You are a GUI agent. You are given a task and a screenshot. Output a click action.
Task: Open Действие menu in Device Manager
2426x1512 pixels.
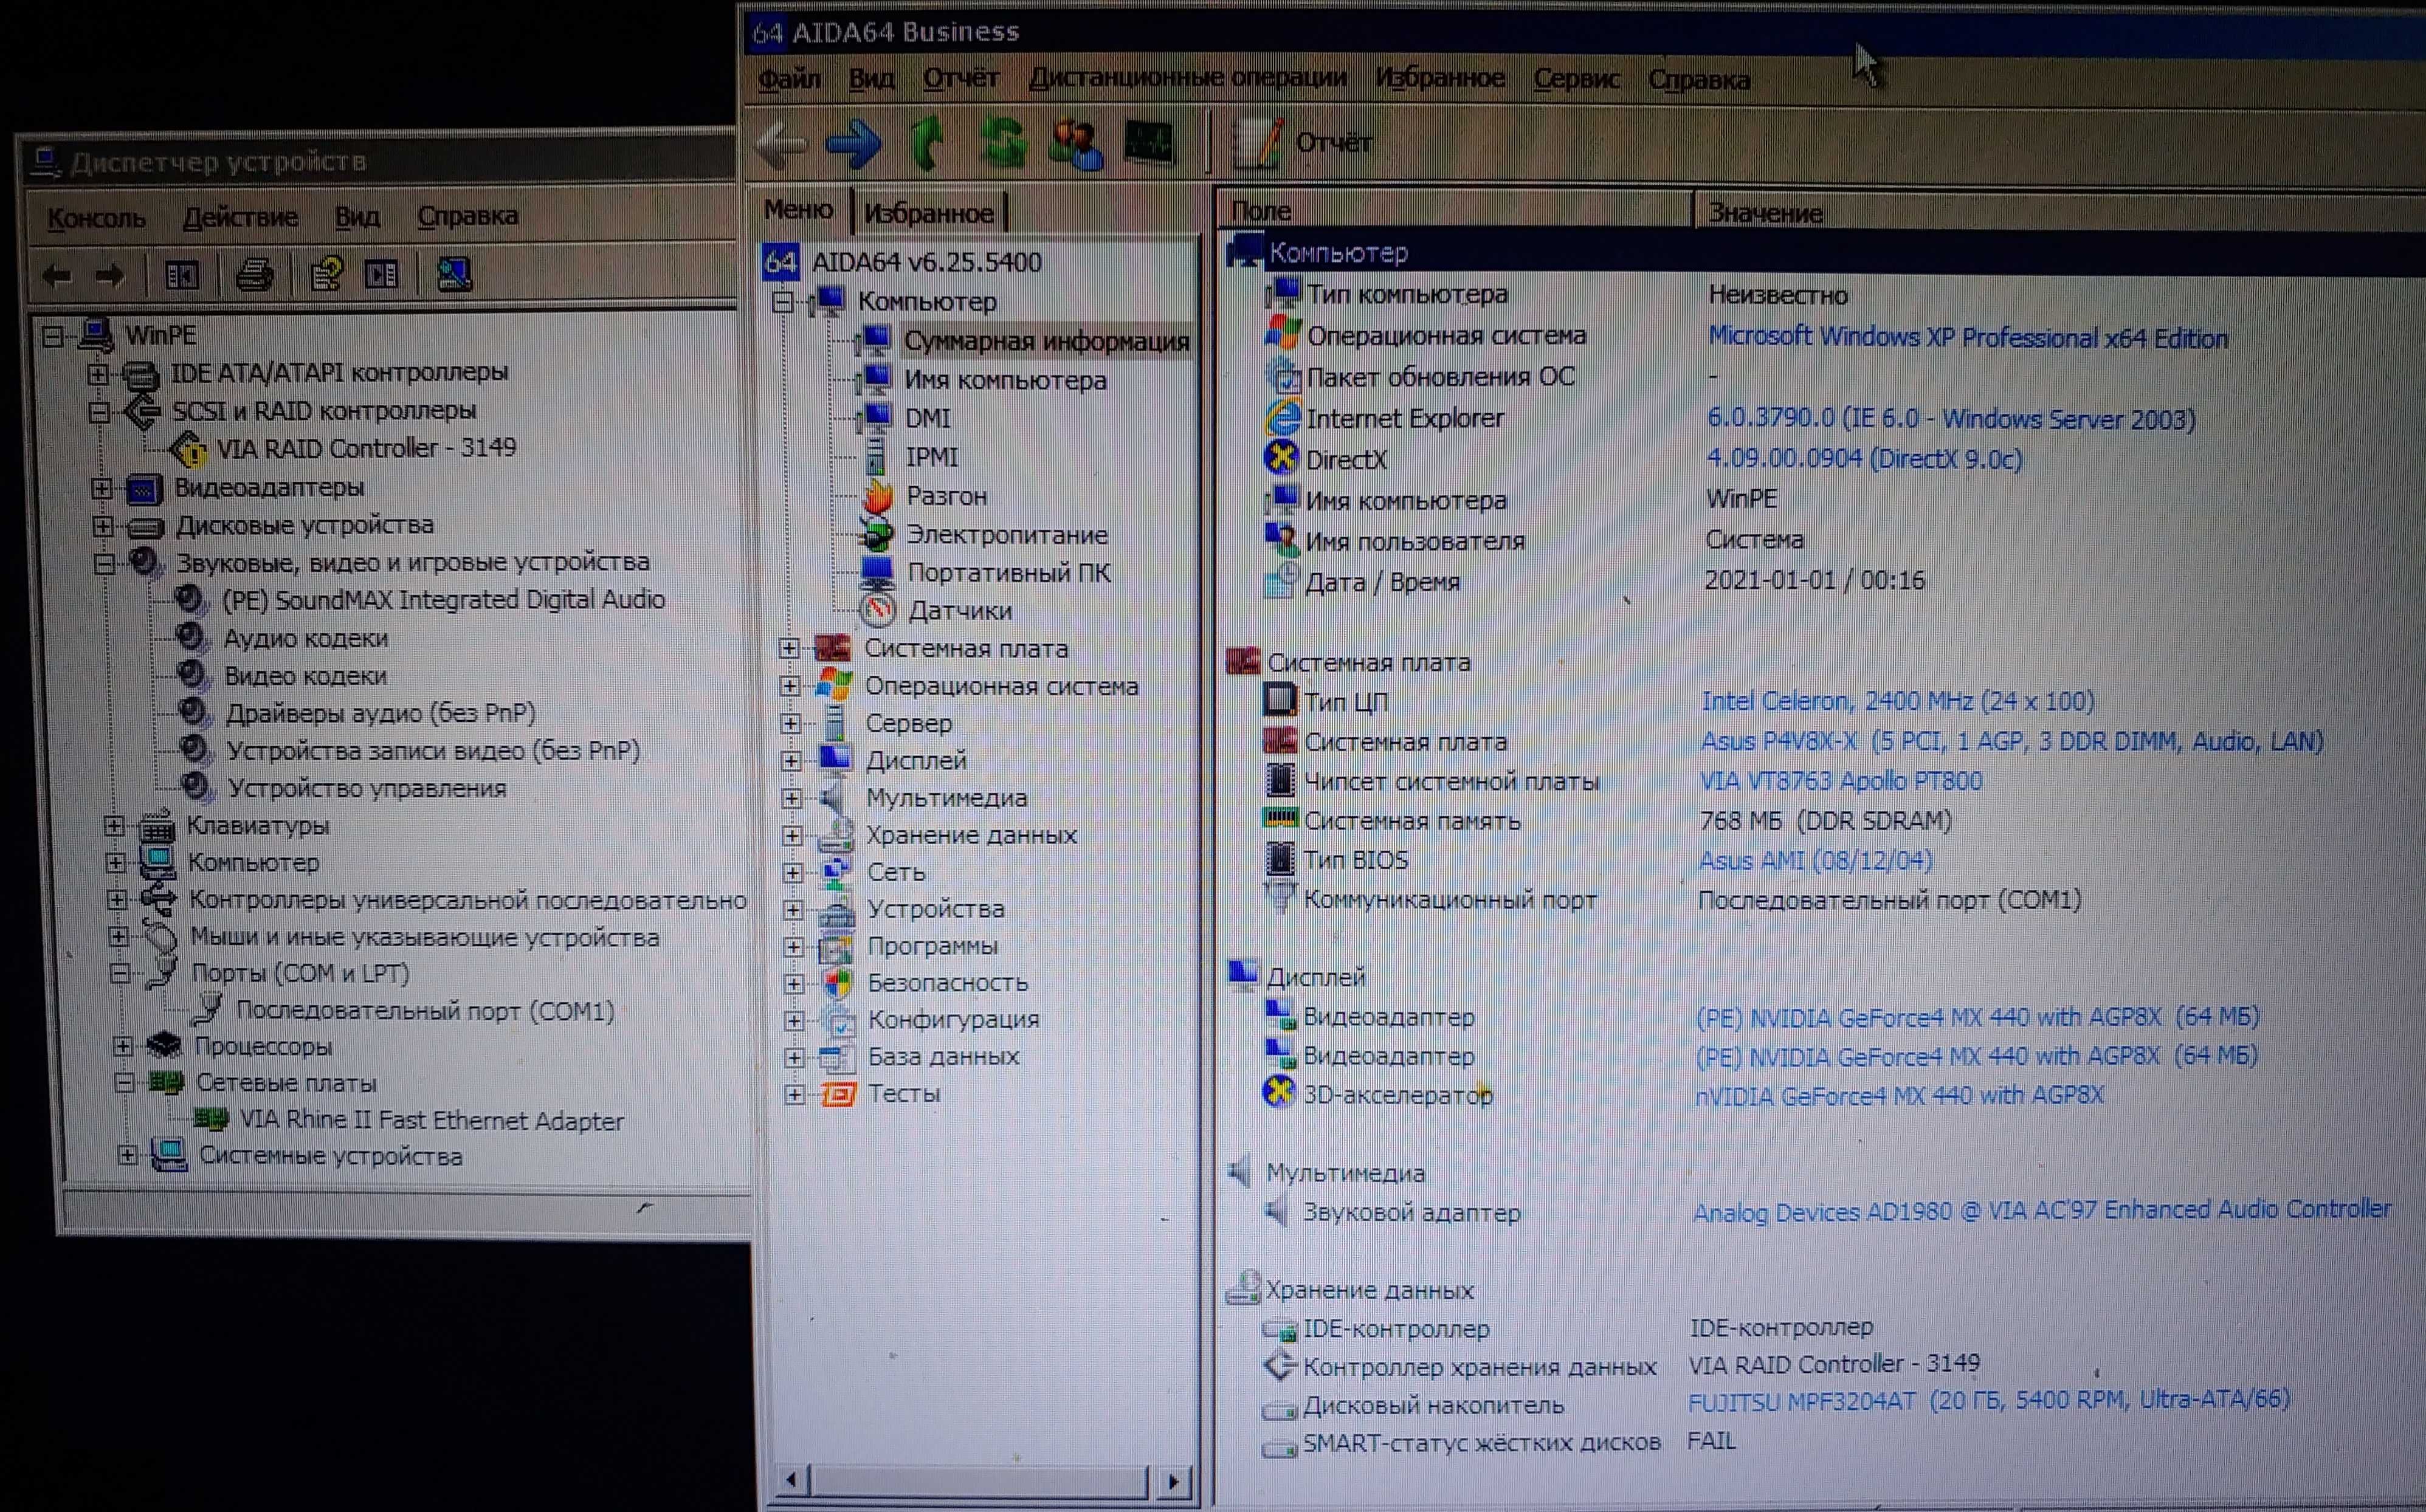tap(240, 217)
